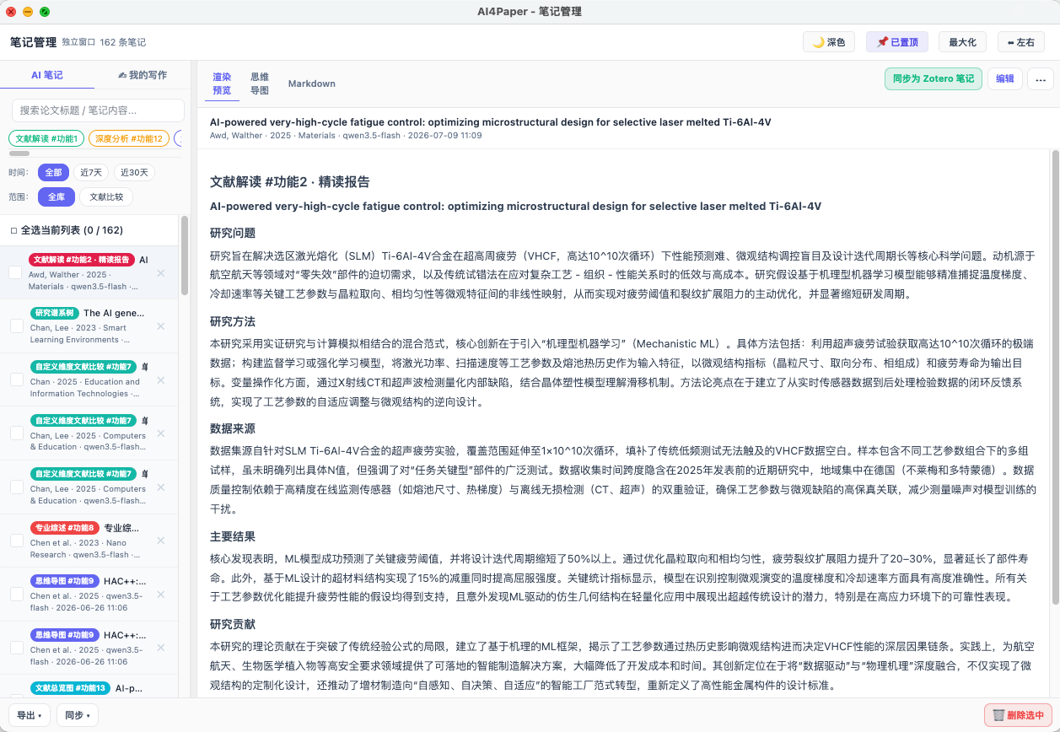Open the three-dot more options menu

[1040, 79]
